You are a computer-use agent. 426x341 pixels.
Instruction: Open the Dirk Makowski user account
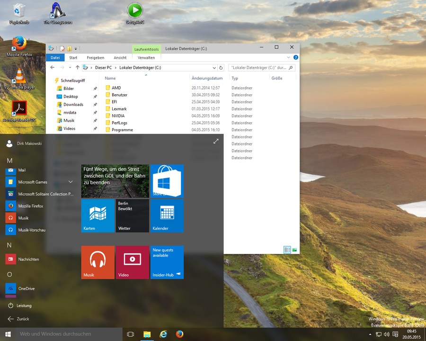pos(25,144)
